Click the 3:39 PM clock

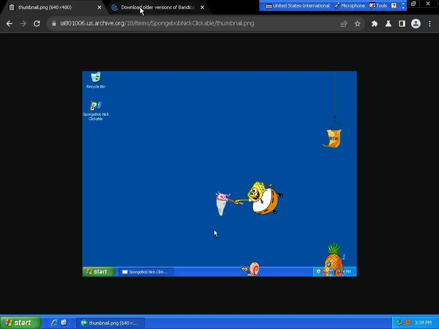click(423, 323)
